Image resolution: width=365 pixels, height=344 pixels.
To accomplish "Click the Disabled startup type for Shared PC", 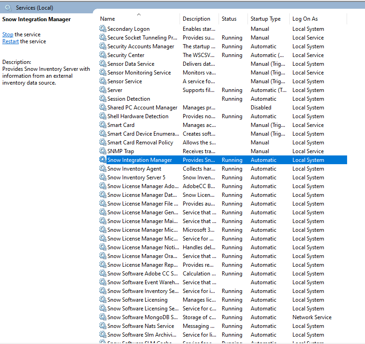I will coord(261,108).
